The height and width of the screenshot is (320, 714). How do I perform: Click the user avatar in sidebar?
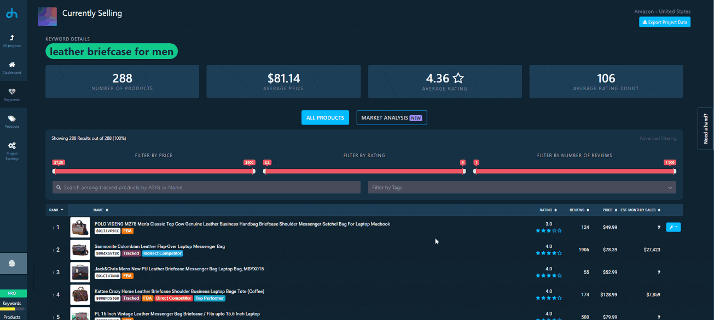pos(12,263)
